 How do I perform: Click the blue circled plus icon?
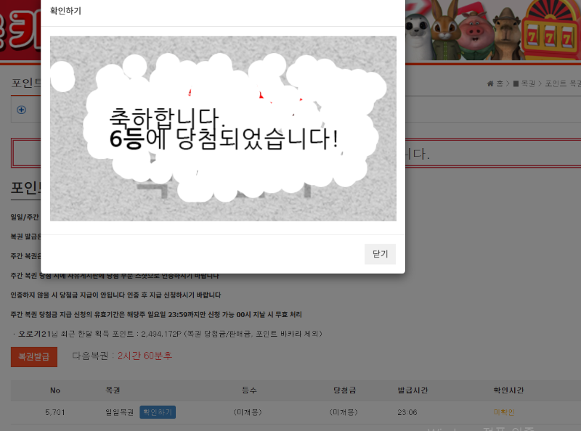21,110
